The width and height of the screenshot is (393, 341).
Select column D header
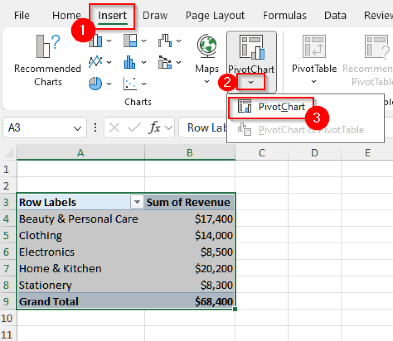[315, 152]
